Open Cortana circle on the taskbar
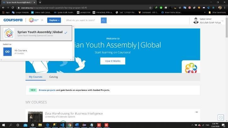The width and height of the screenshot is (228, 128). pyautogui.click(x=18, y=125)
